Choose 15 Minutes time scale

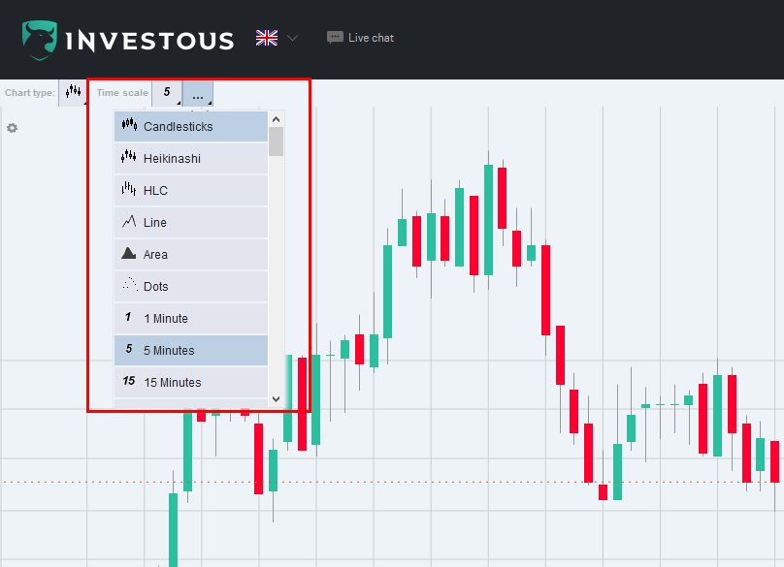[191, 382]
